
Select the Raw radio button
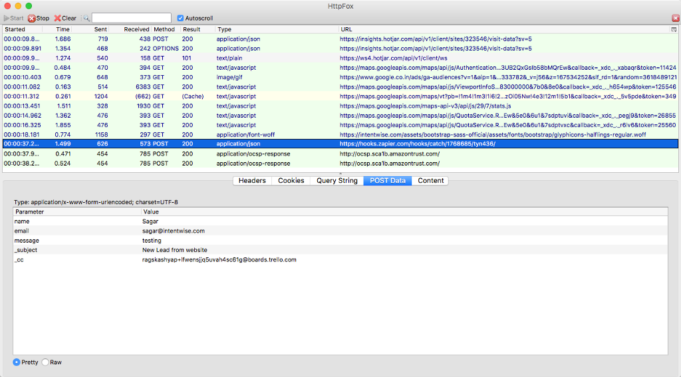click(x=45, y=362)
